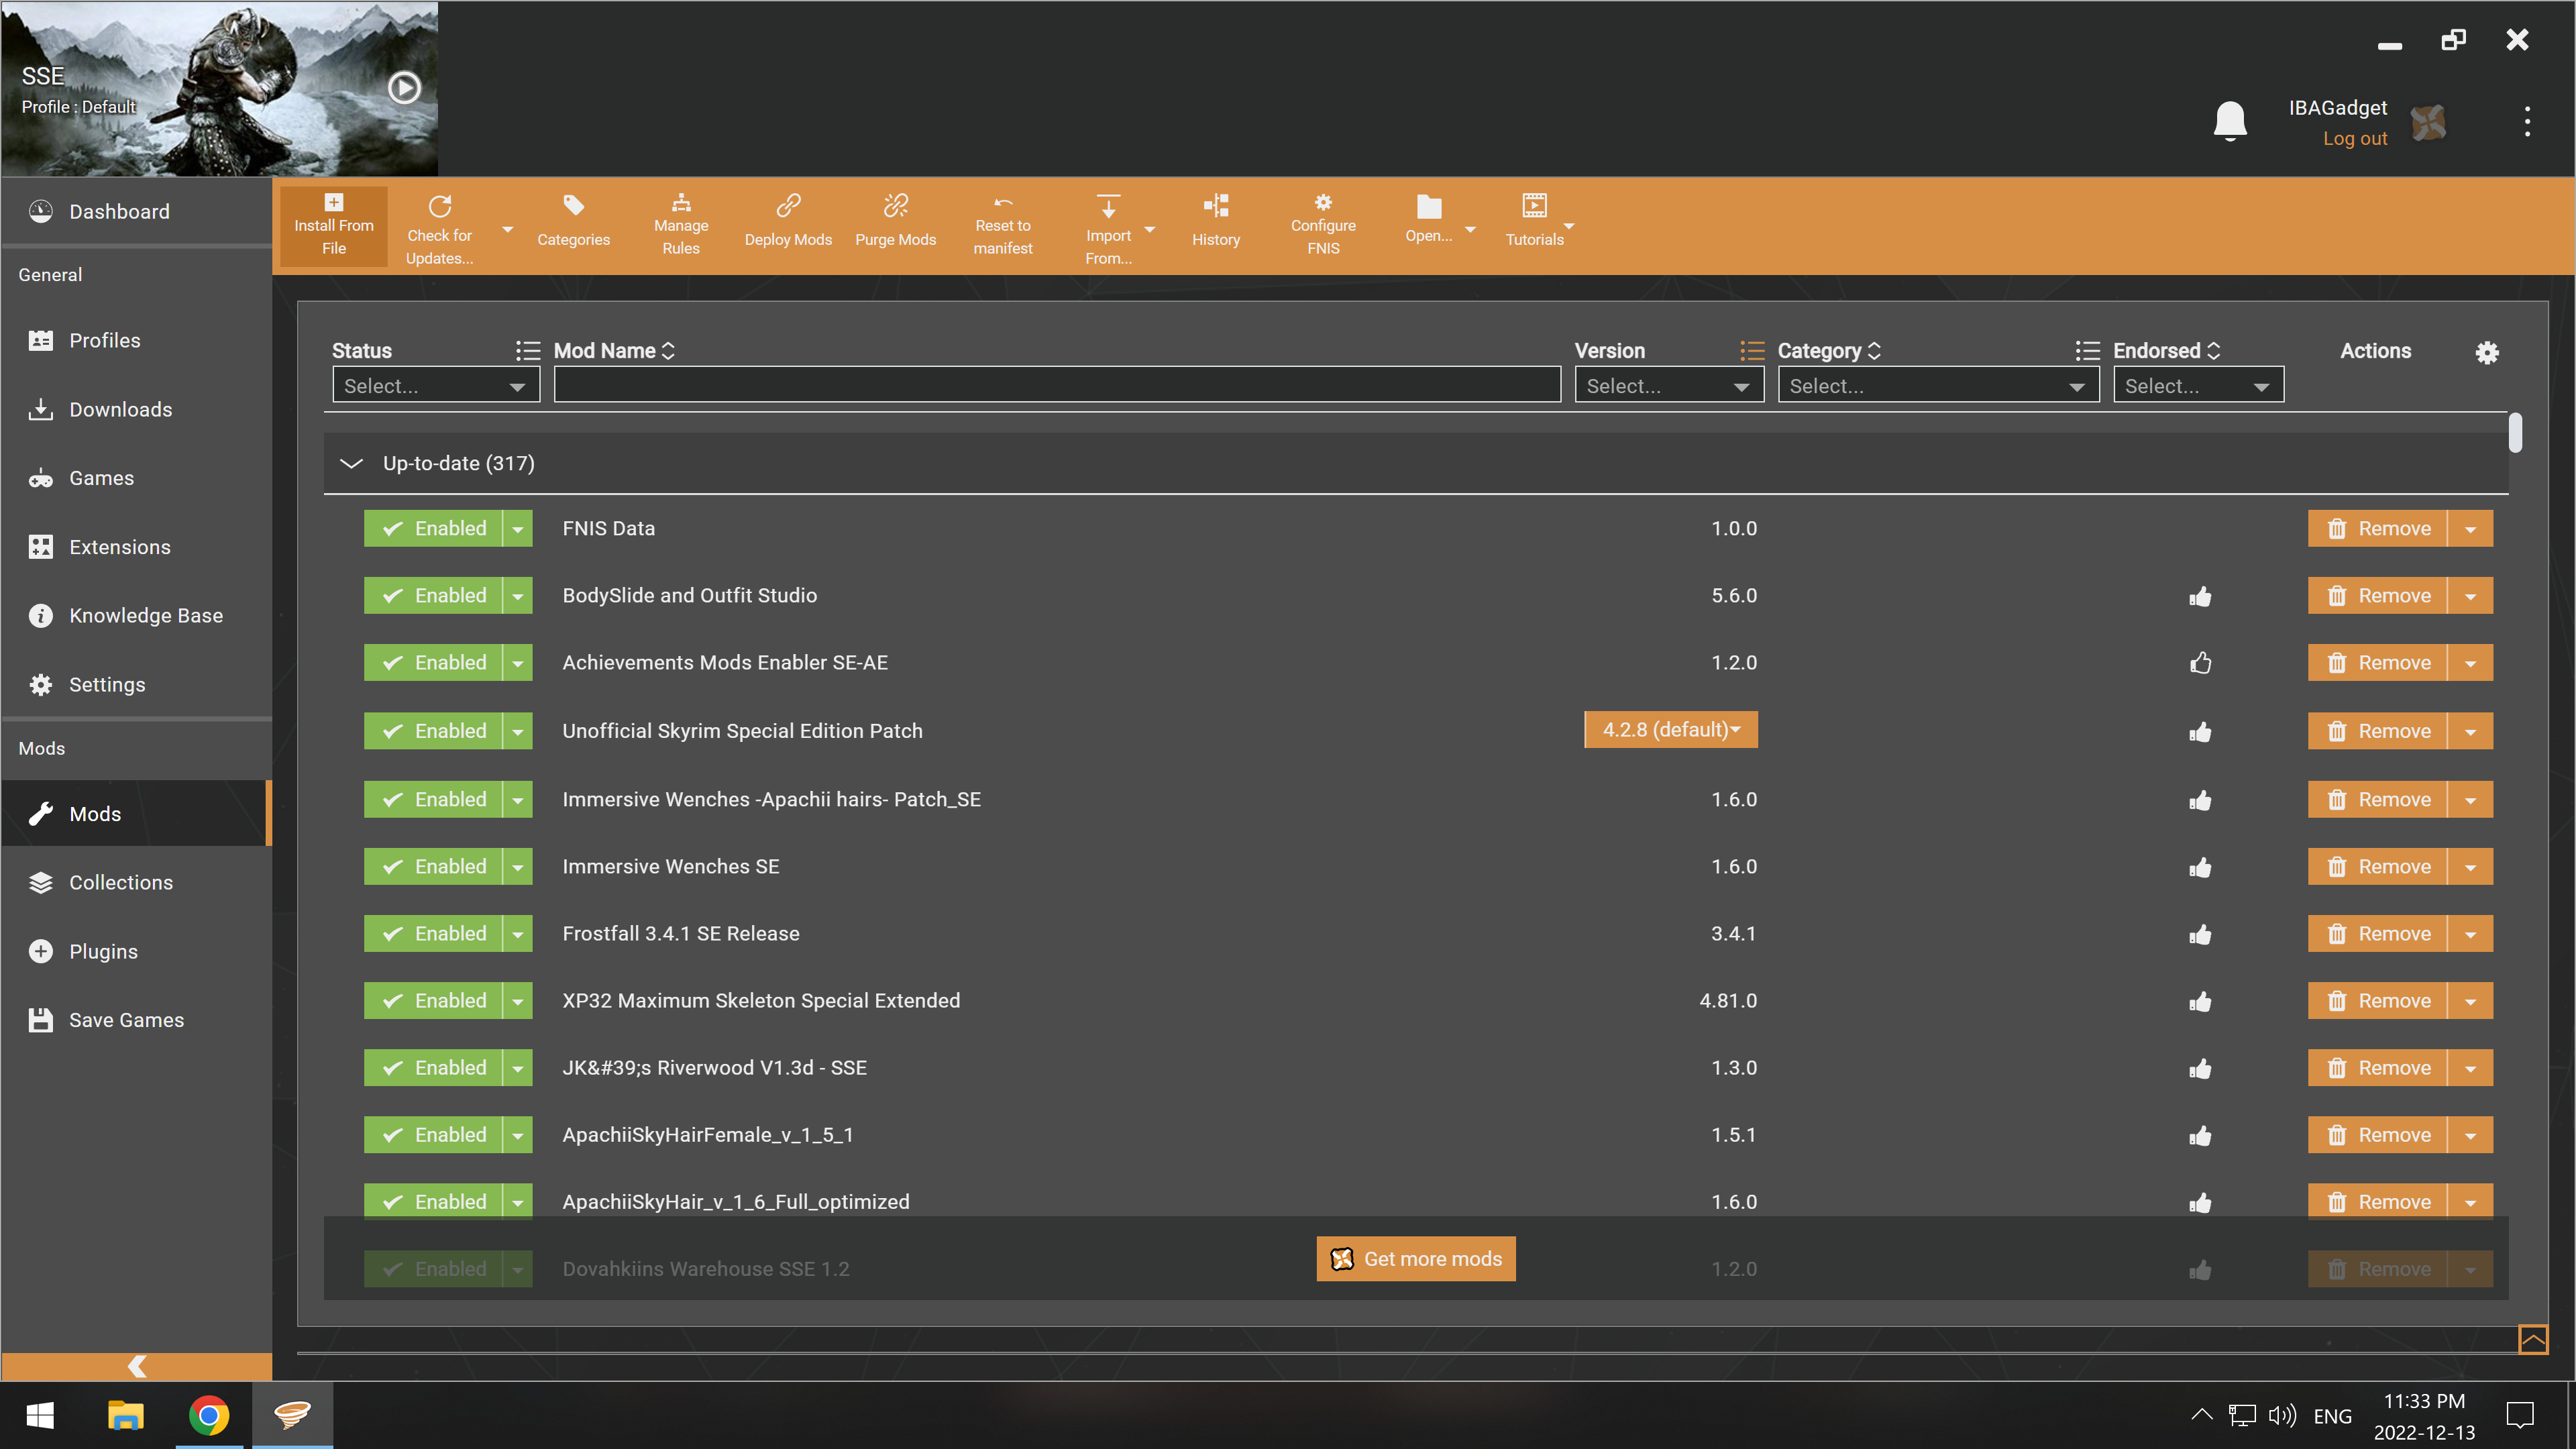Image resolution: width=2576 pixels, height=1449 pixels.
Task: Go to Collections sidebar page
Action: click(x=120, y=882)
